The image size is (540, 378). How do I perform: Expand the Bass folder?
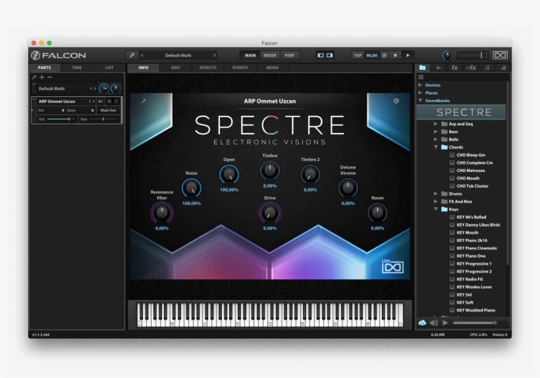tap(436, 132)
